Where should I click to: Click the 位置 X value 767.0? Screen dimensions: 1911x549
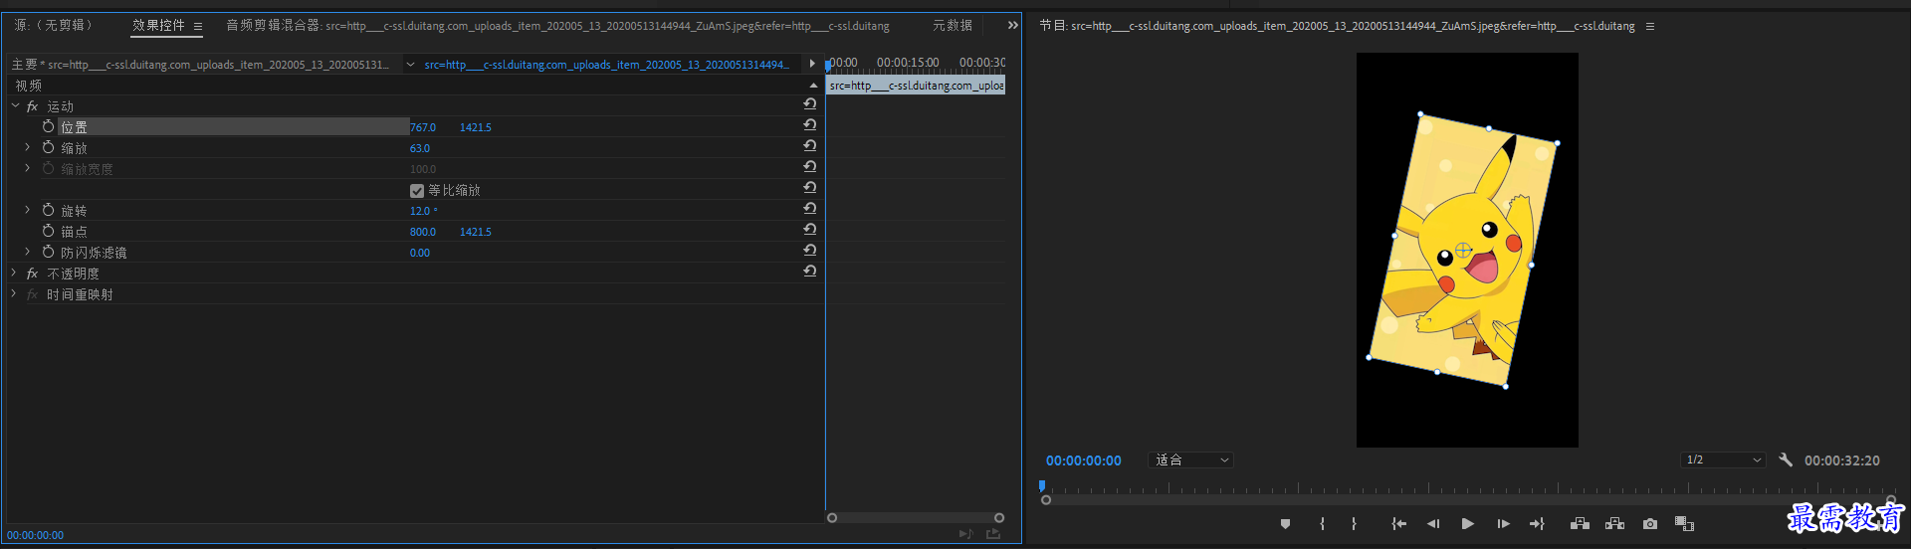tap(423, 127)
